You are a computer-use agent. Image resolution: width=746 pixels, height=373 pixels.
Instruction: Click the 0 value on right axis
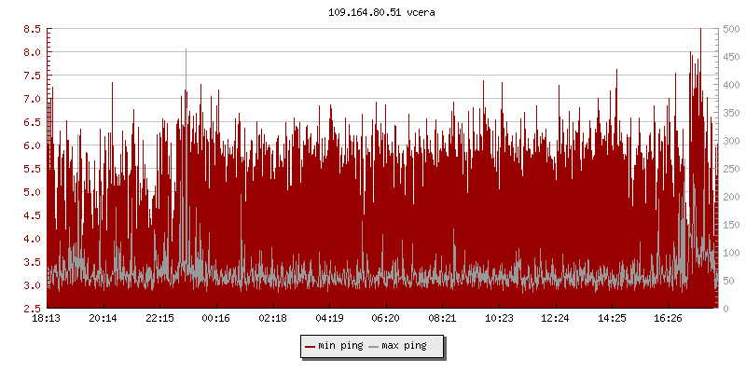click(725, 309)
